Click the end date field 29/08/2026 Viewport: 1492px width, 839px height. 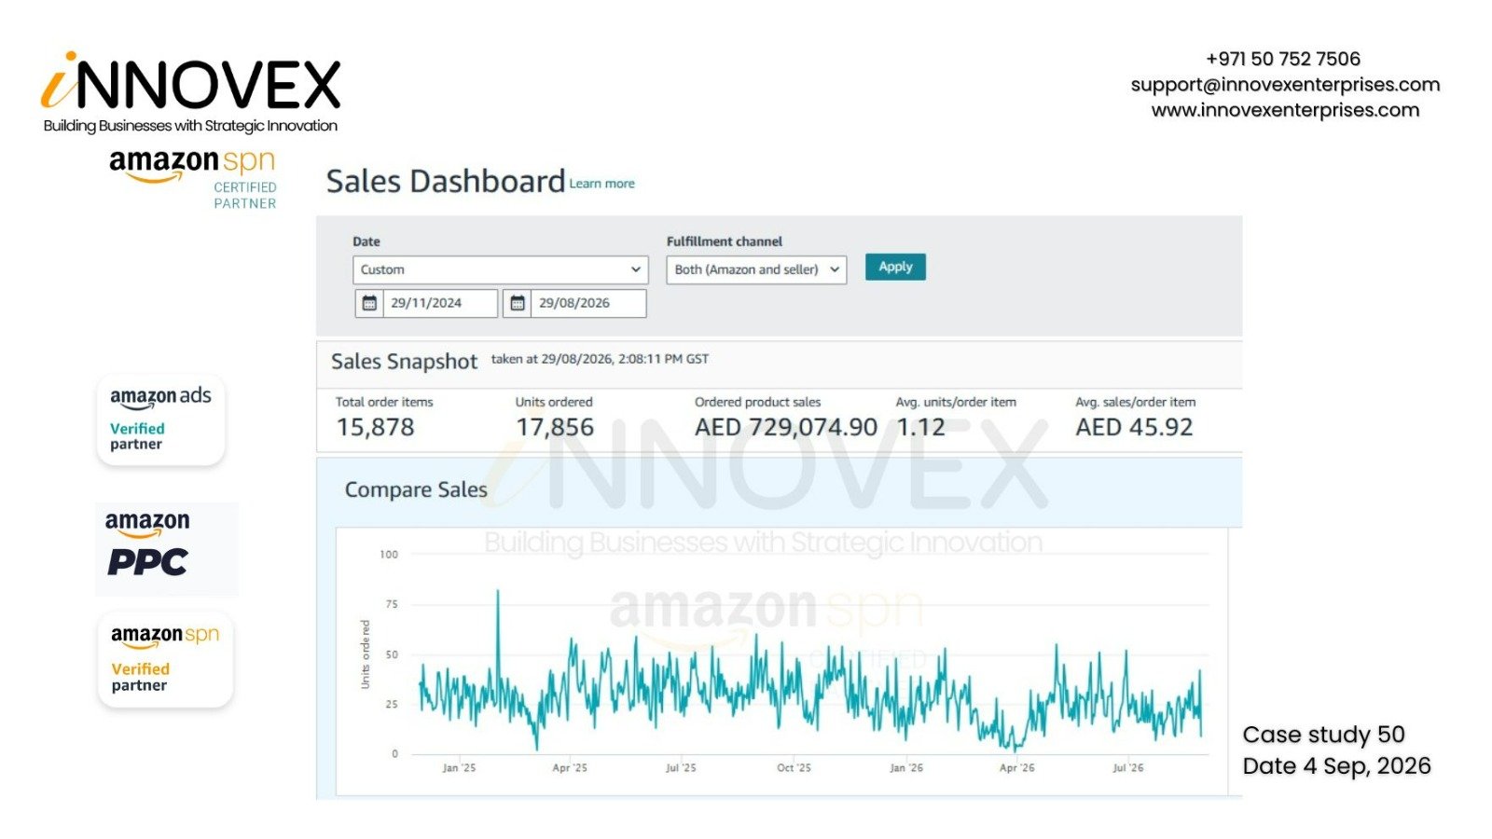pos(588,303)
